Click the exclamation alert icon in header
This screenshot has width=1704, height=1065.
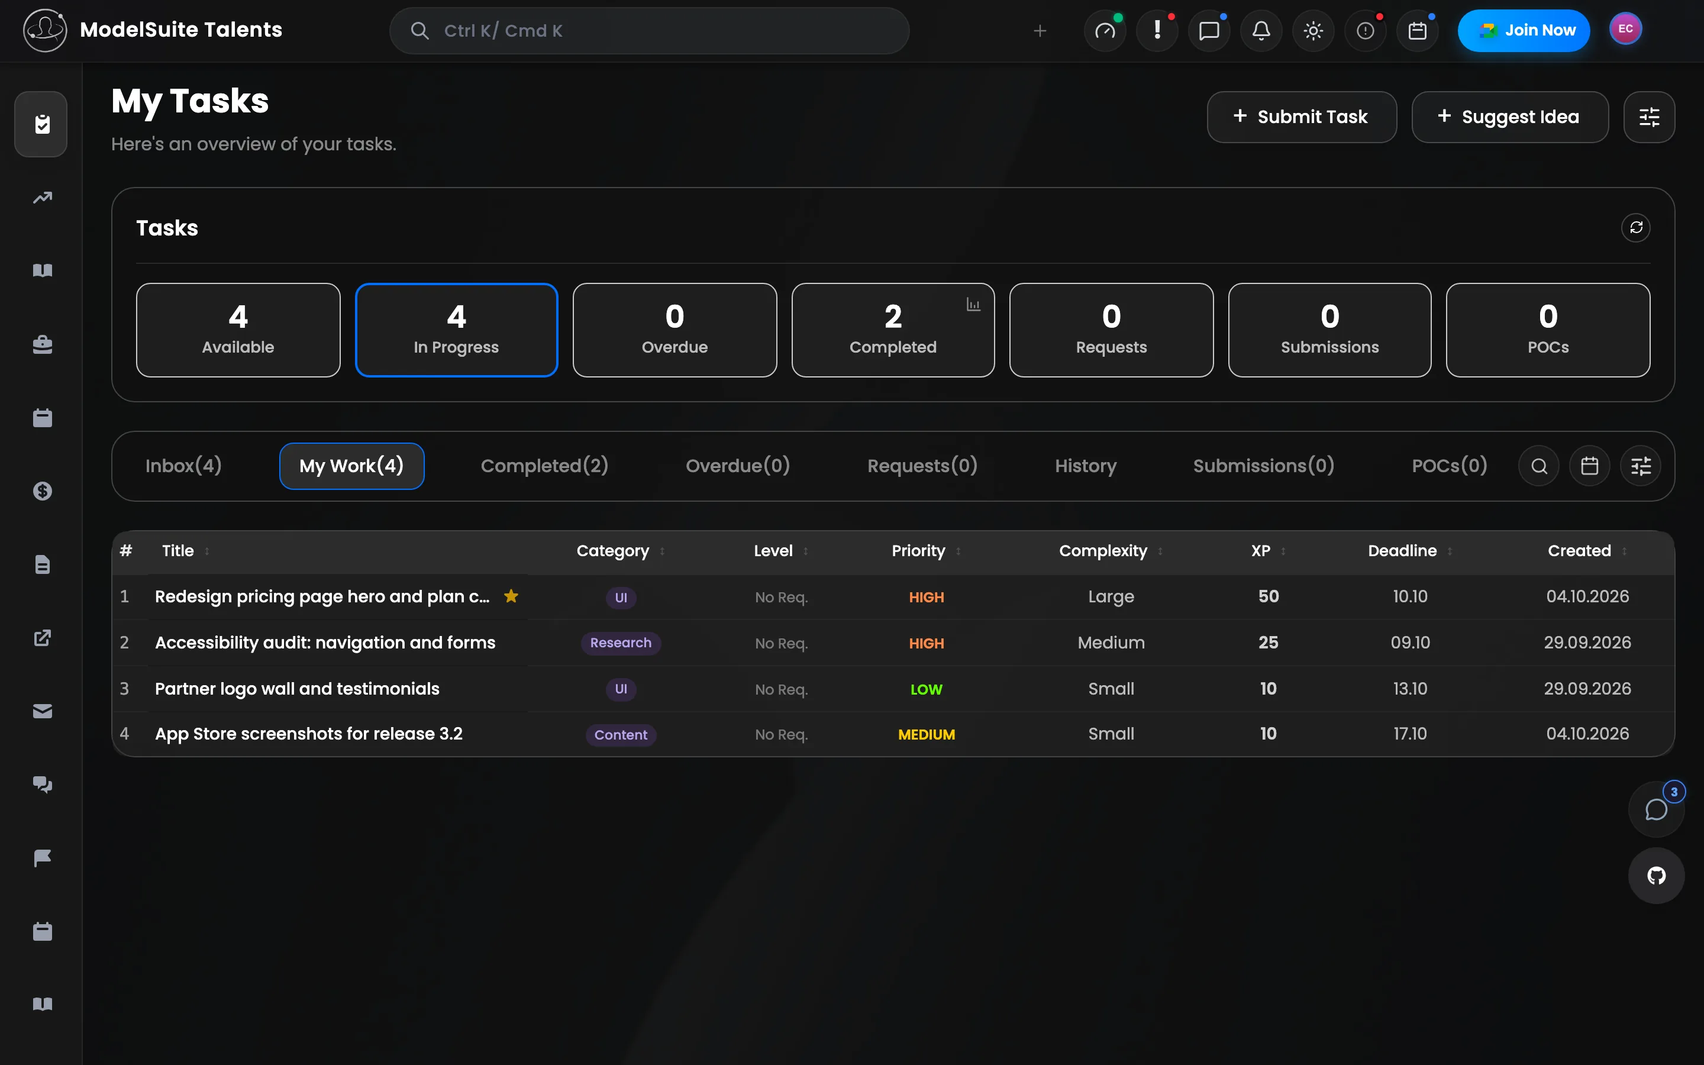(1157, 31)
